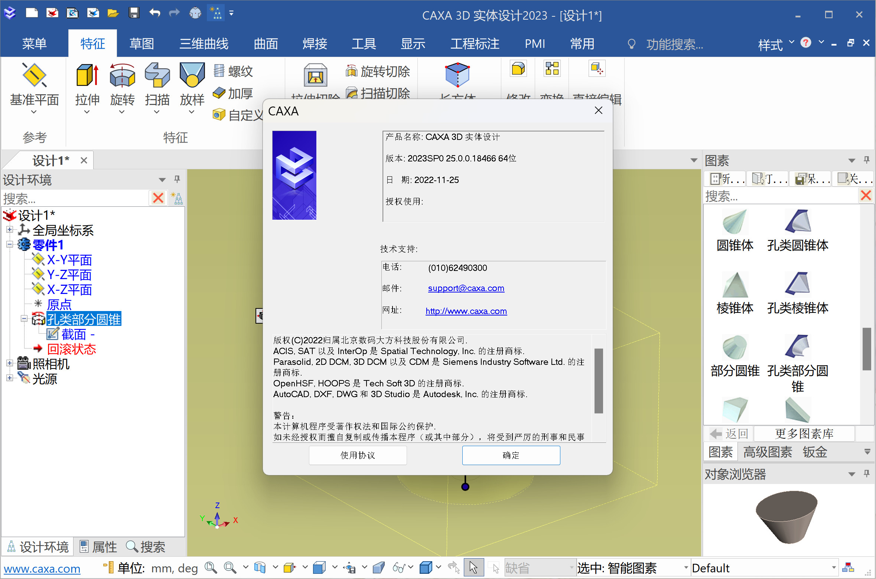Focus the 功能搜索 search field
The height and width of the screenshot is (579, 876).
pyautogui.click(x=674, y=44)
